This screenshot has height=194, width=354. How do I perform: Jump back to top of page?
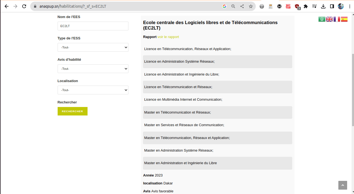(x=343, y=185)
